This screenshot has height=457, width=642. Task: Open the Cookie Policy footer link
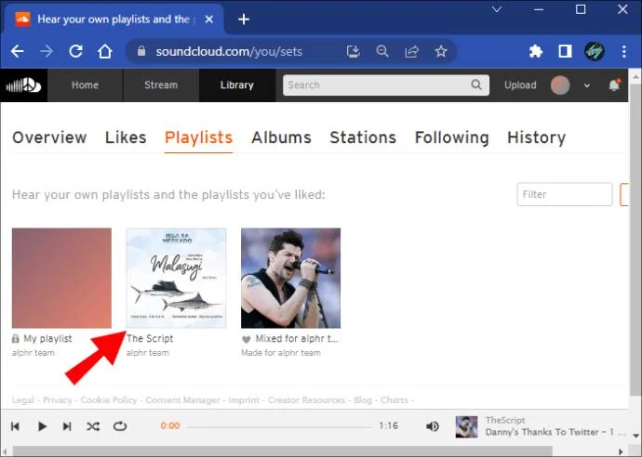(x=109, y=400)
